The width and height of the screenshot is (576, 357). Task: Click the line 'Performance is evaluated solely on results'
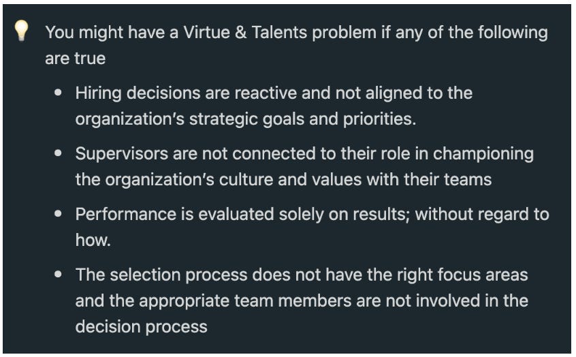(313, 214)
